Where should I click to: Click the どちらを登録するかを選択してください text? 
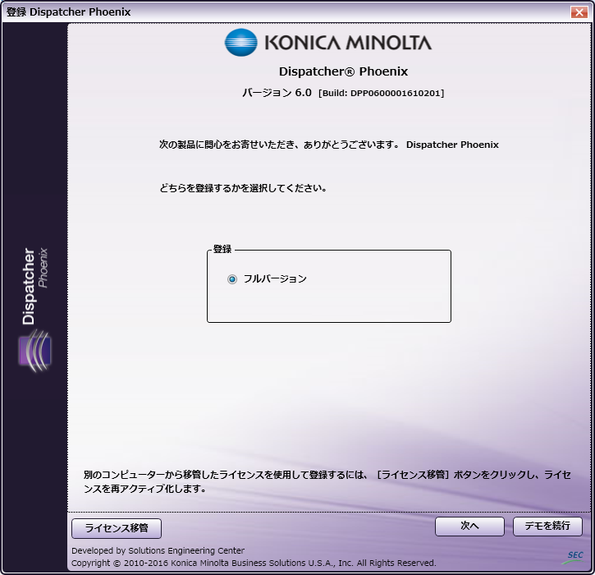click(x=243, y=188)
